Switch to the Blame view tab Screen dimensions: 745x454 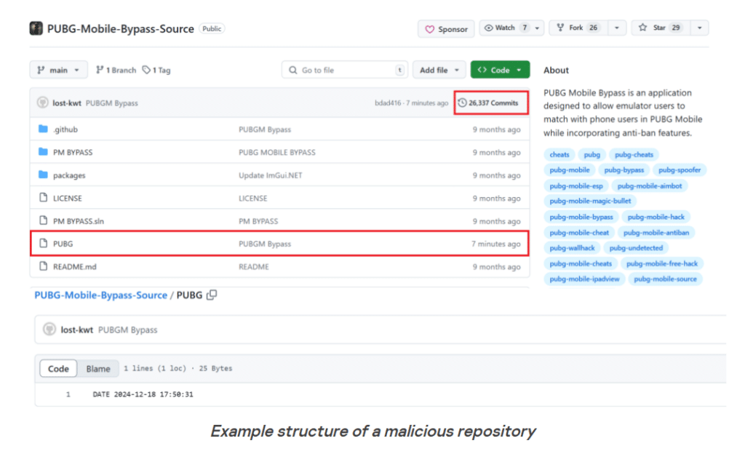pyautogui.click(x=98, y=369)
